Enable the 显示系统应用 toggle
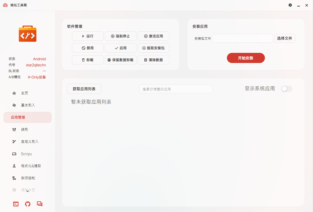 287,89
